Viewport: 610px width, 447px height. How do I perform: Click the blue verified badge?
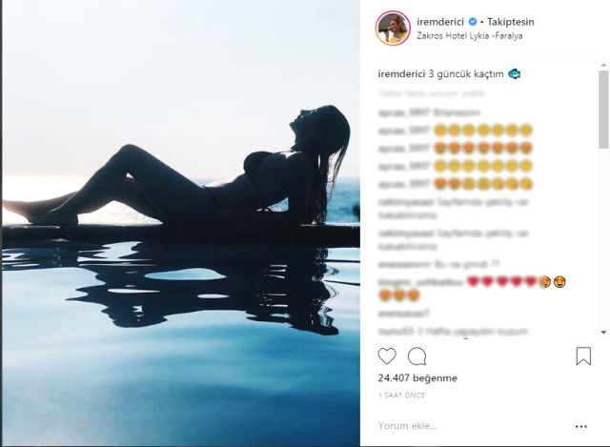[x=473, y=21]
